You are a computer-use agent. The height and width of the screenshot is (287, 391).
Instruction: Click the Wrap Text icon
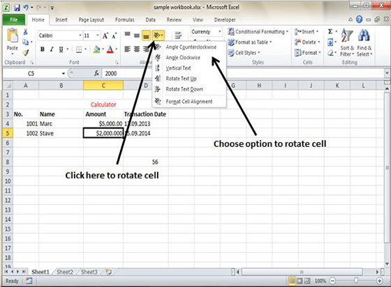coord(178,36)
